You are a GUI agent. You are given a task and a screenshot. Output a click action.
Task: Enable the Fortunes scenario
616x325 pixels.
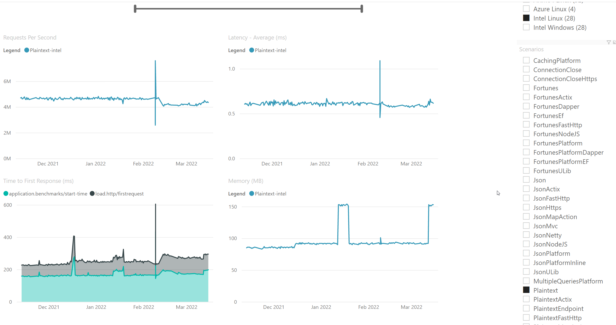527,88
